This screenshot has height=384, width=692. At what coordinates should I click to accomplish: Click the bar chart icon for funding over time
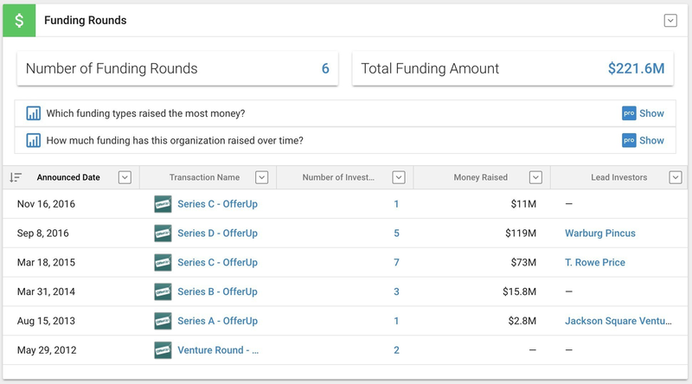pyautogui.click(x=34, y=140)
